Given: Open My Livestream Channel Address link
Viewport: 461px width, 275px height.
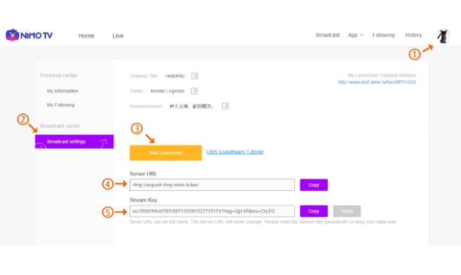Looking at the screenshot, I should point(377,82).
